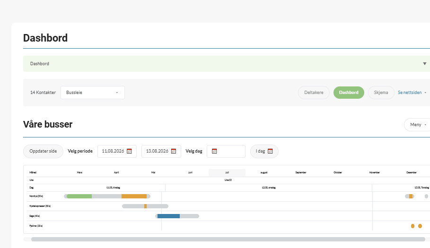Click the Velg dag date input field
Screen dimensions: 430x248
click(226, 151)
